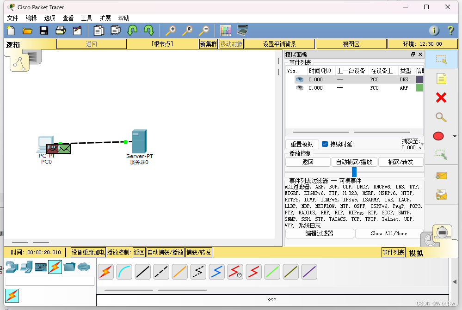Click the Copy icon in the toolbar

coord(99,30)
